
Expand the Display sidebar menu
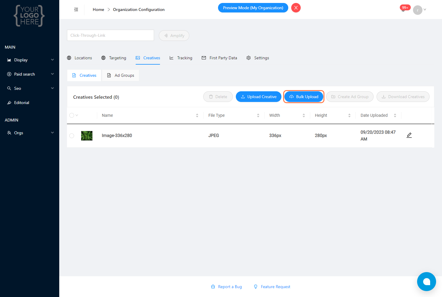(x=30, y=60)
